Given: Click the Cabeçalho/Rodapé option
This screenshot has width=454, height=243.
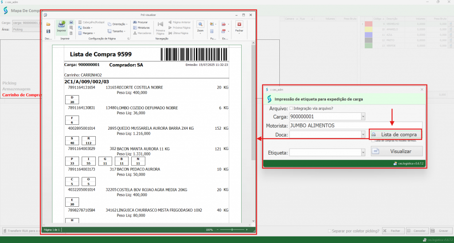Looking at the screenshot, I should (x=91, y=22).
